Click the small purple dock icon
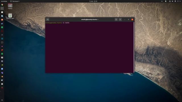This screenshot has width=182, height=102. [2, 46]
